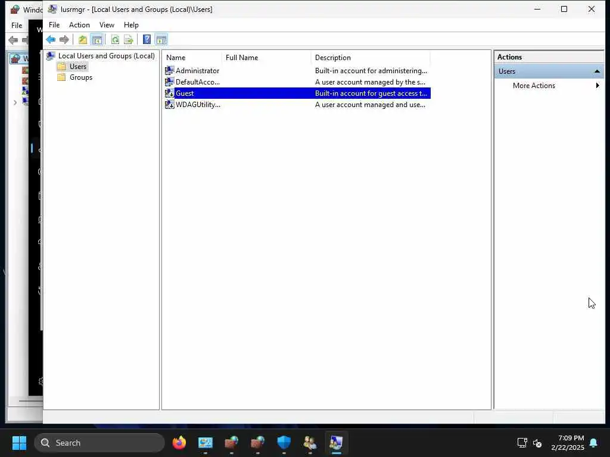
Task: Click the DefaultAccount user icon
Action: (x=170, y=82)
